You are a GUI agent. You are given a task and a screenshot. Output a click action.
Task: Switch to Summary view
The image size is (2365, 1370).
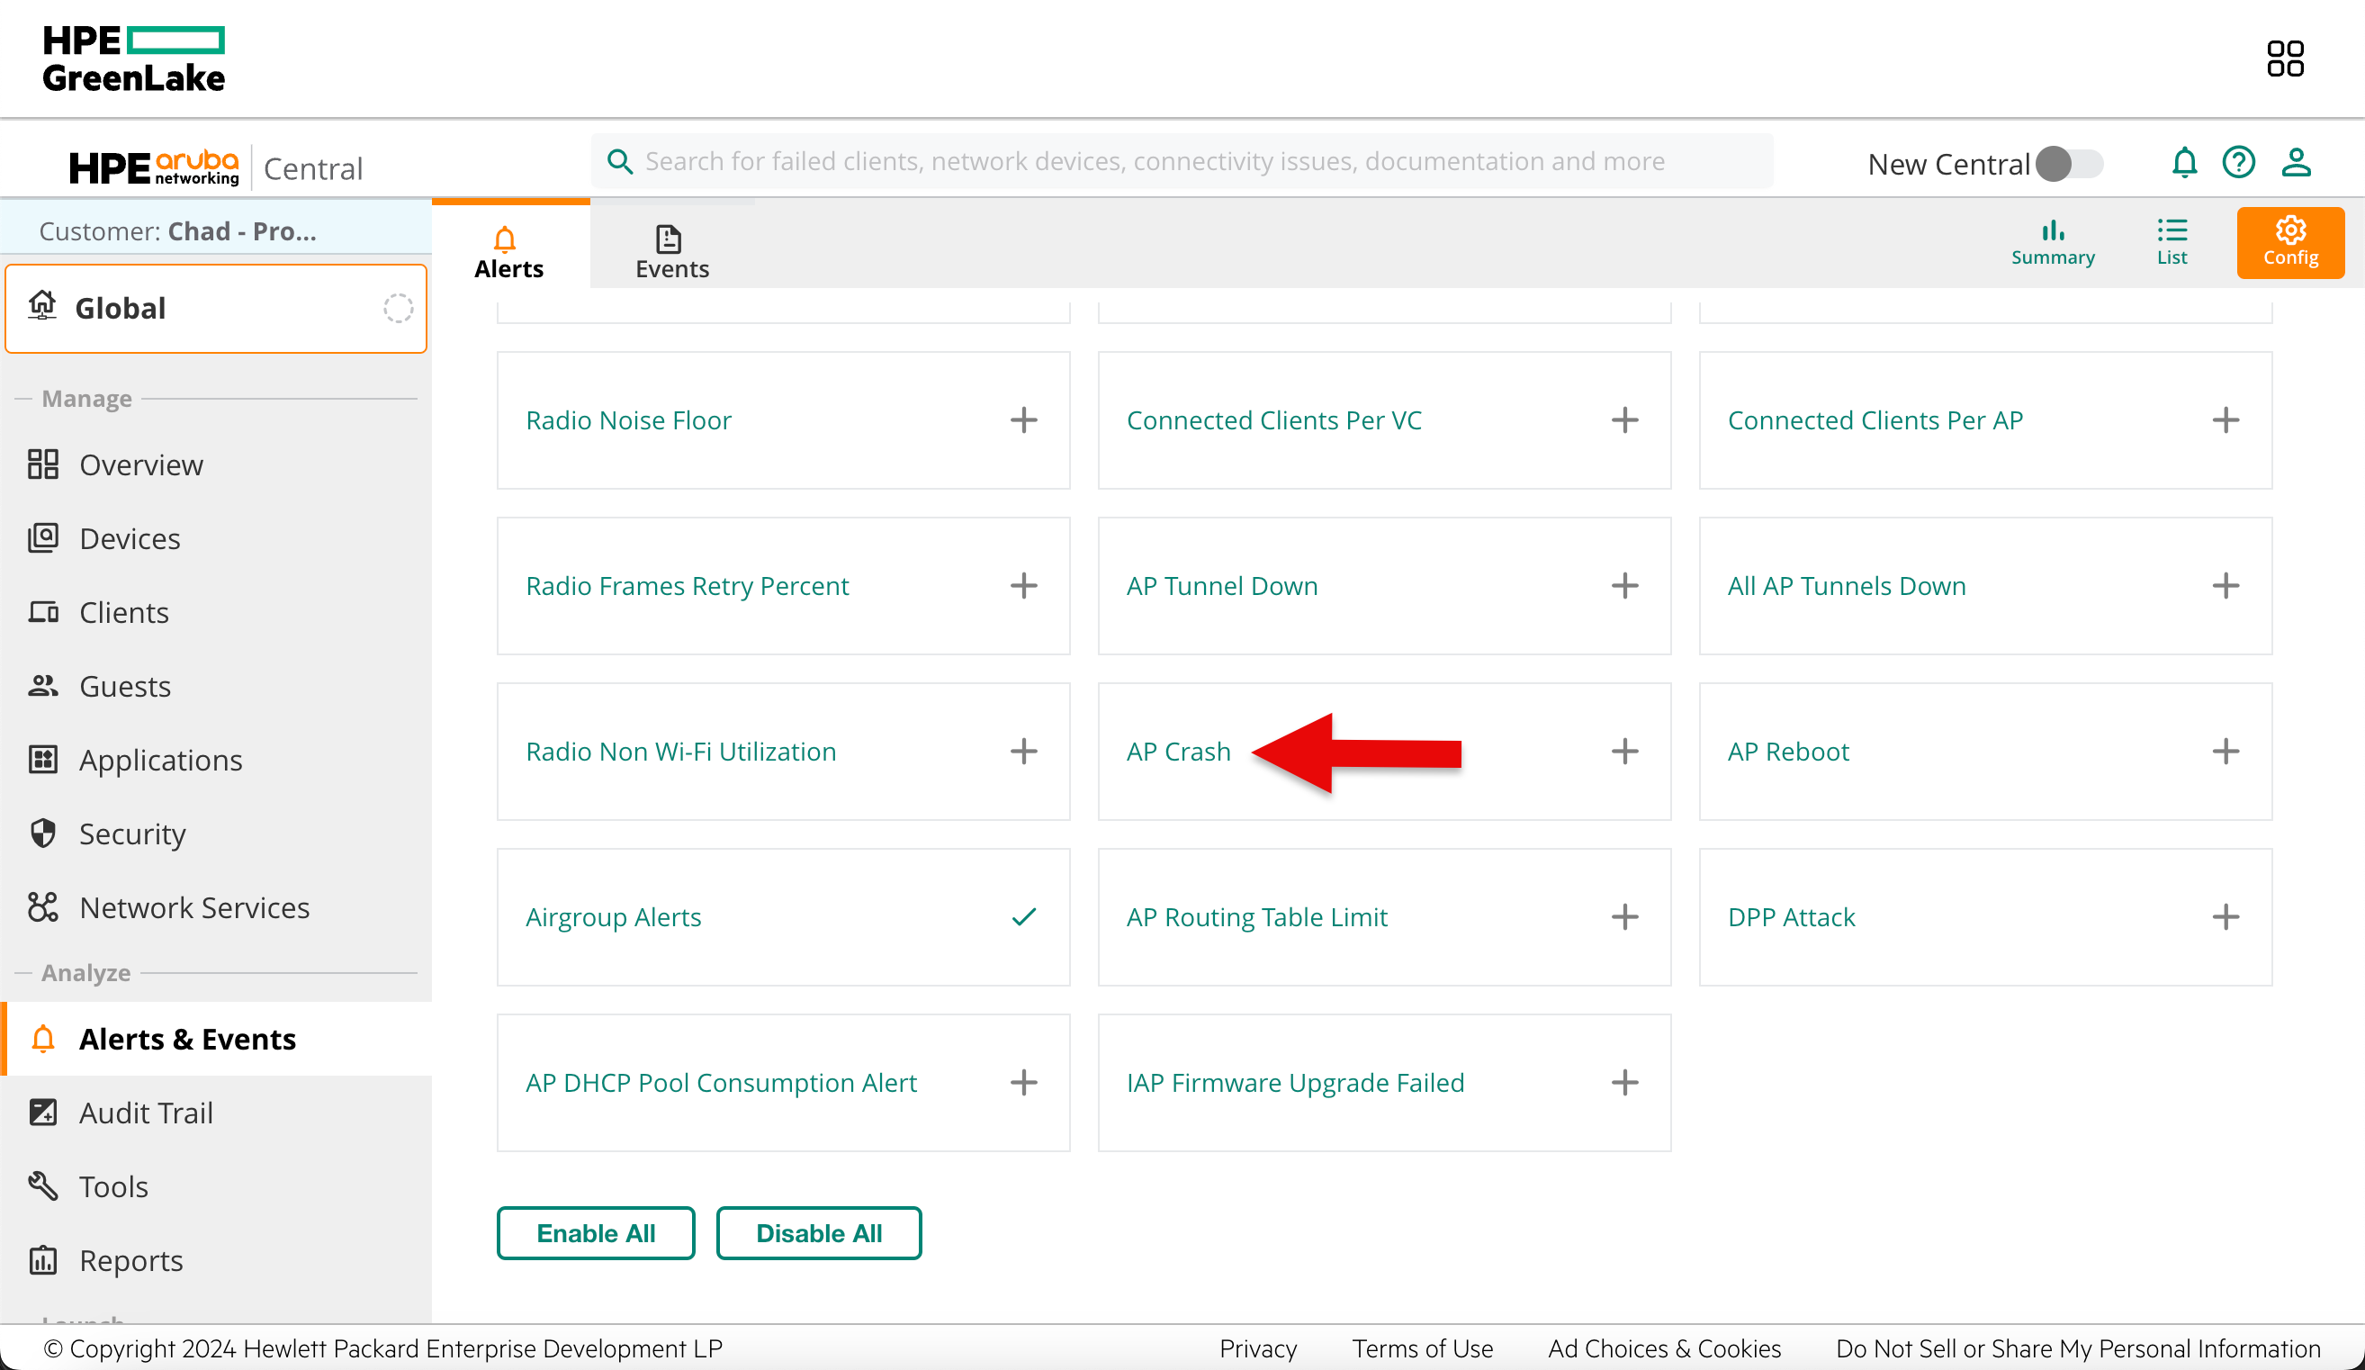[x=2054, y=242]
